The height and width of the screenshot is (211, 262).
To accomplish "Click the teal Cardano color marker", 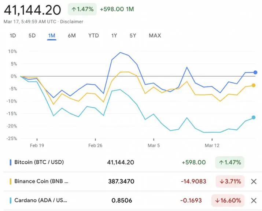I will (x=11, y=200).
